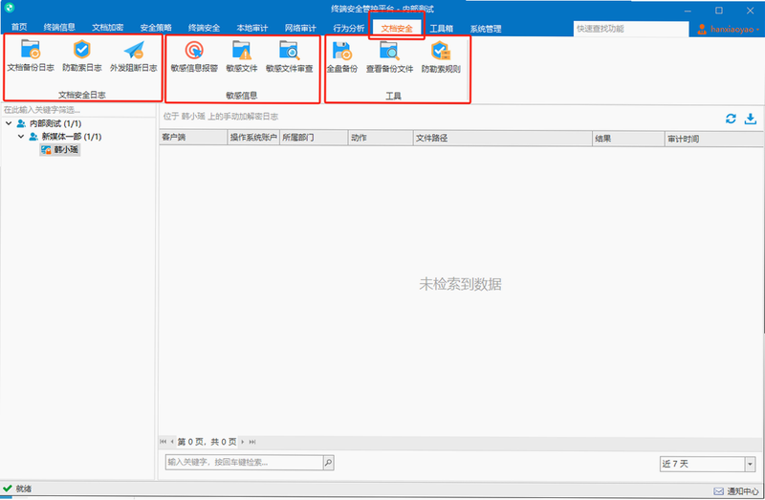Screen dimensions: 765x500
Task: Click hanxiaoyao user account icon
Action: [702, 30]
